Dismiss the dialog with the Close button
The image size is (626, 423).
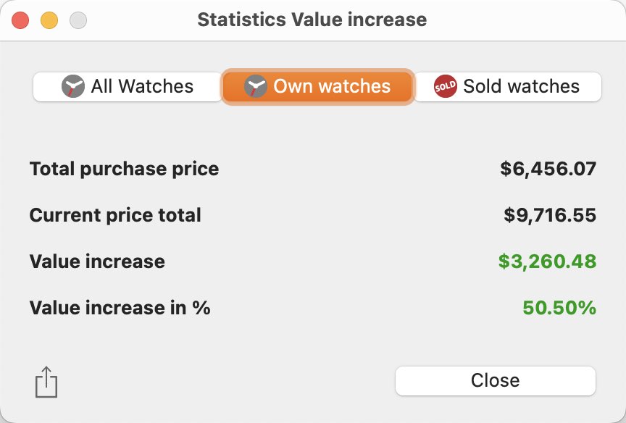click(496, 381)
